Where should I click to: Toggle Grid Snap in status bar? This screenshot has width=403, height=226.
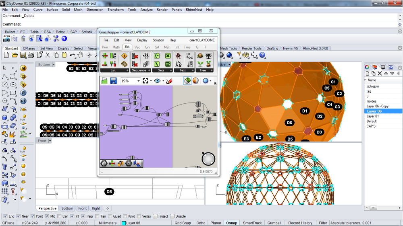(183, 223)
